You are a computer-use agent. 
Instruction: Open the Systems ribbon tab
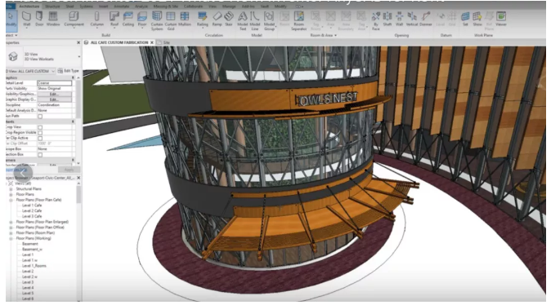click(86, 7)
